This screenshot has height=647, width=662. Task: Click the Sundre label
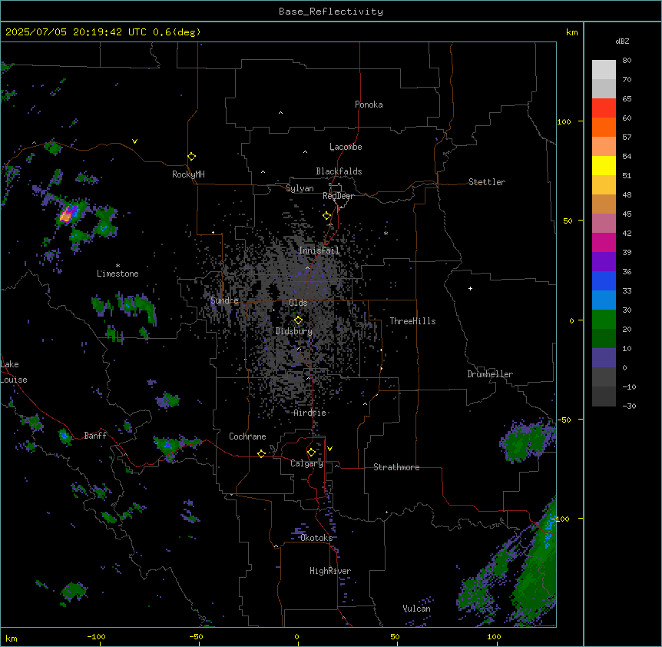point(224,300)
